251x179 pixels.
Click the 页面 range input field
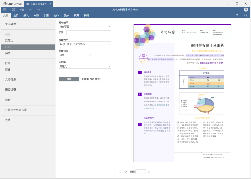coord(88,33)
